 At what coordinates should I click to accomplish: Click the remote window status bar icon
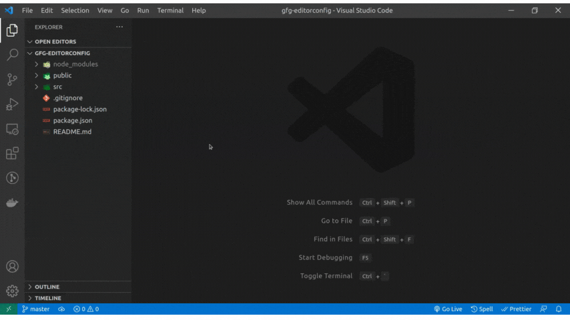(x=9, y=309)
